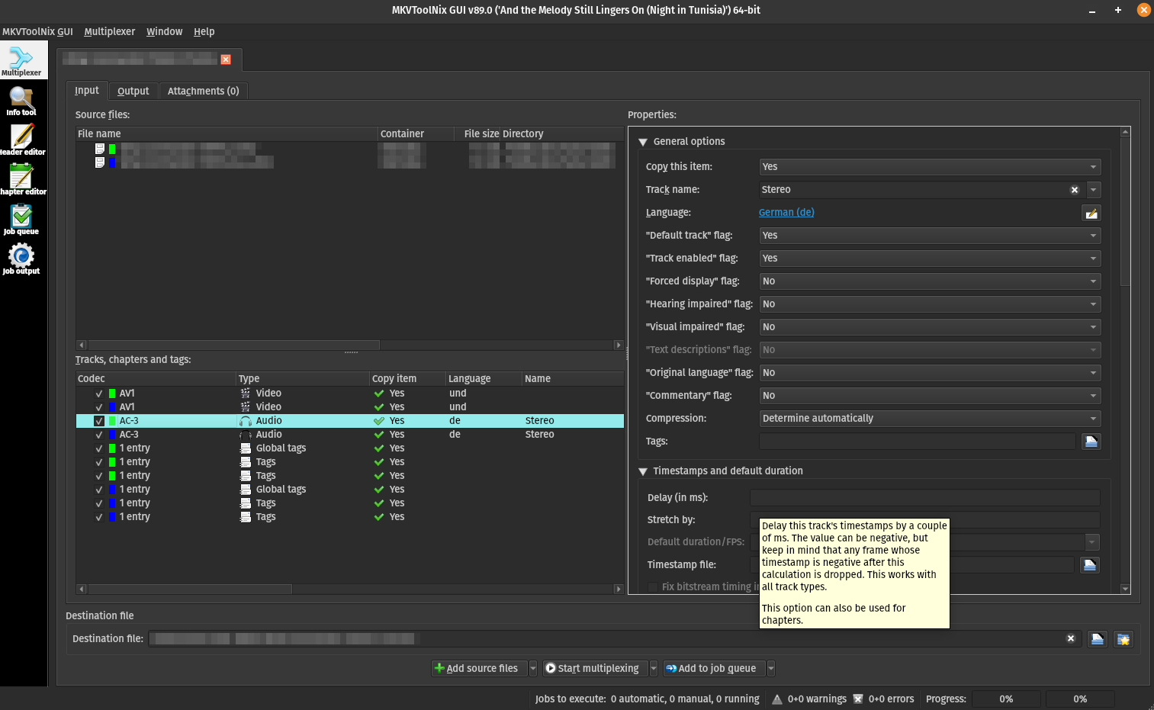Sort source files by Container column
1154x710 pixels.
tap(416, 133)
